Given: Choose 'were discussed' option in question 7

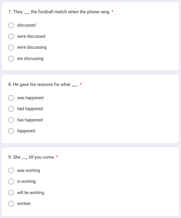Looking at the screenshot, I should [x=11, y=36].
